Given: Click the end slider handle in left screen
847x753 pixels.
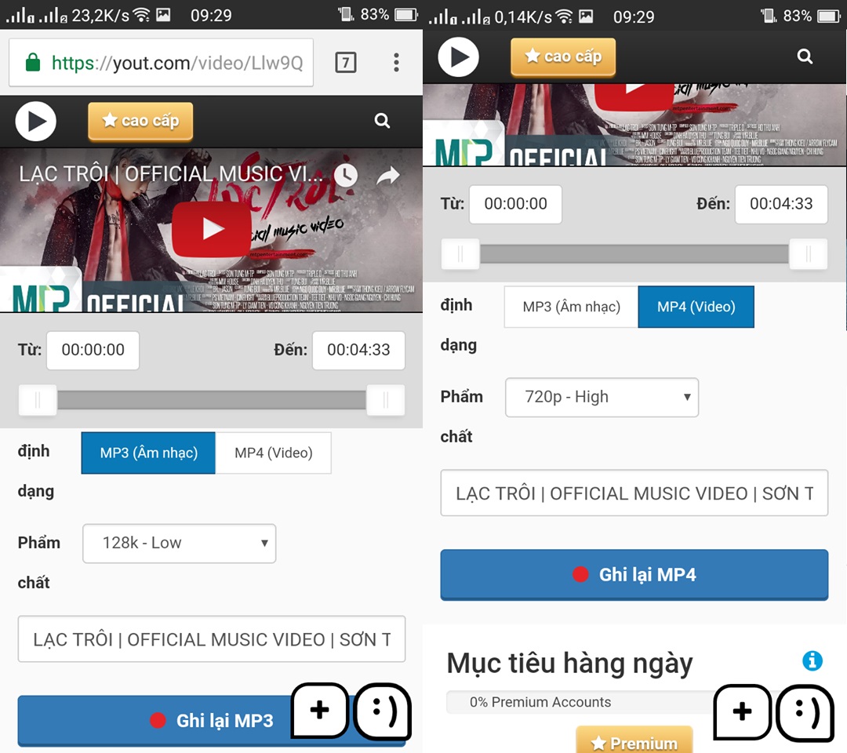Looking at the screenshot, I should (386, 400).
